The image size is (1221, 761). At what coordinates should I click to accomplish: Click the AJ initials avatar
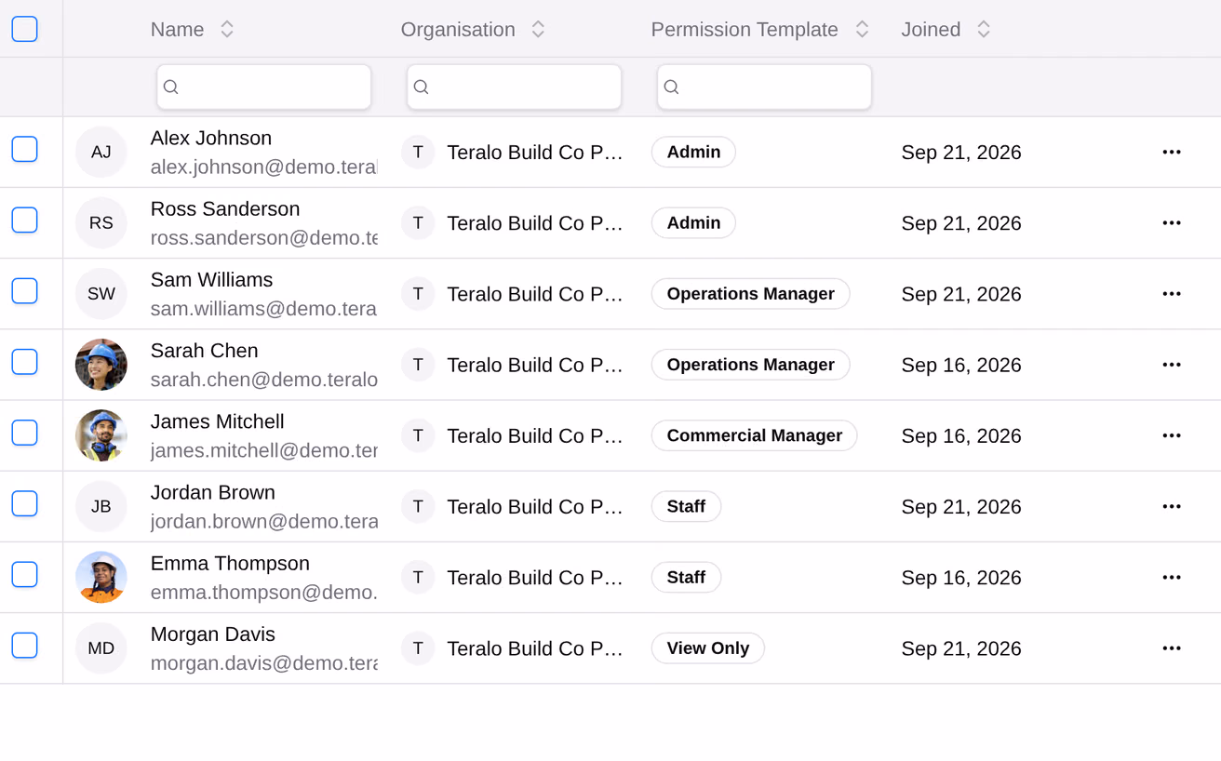[x=101, y=152]
